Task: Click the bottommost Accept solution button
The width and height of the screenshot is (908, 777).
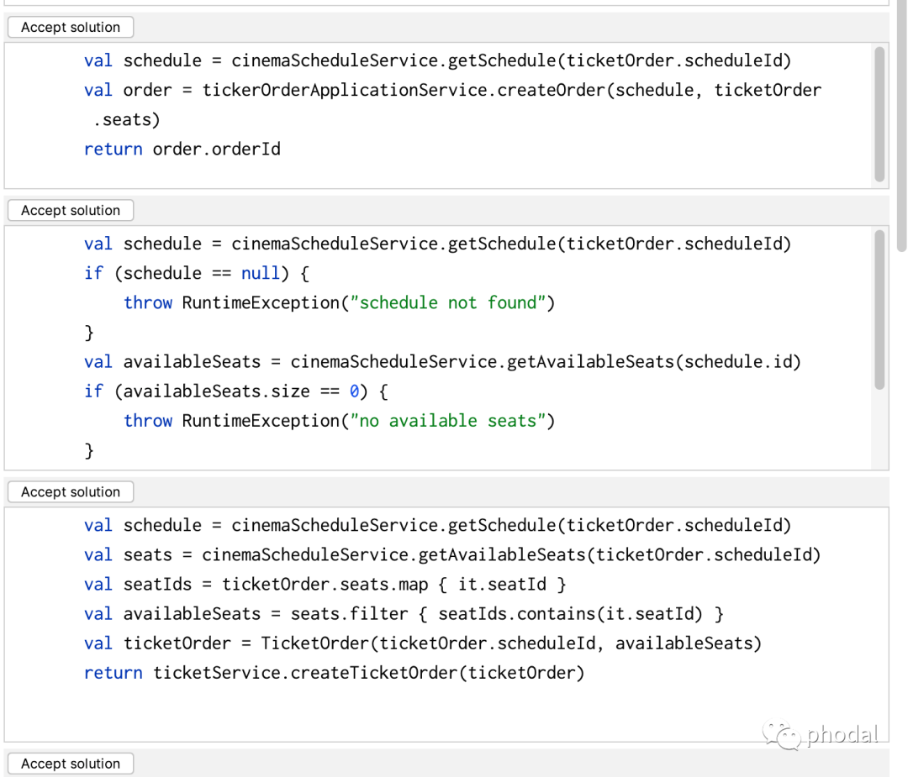Action: 71,764
